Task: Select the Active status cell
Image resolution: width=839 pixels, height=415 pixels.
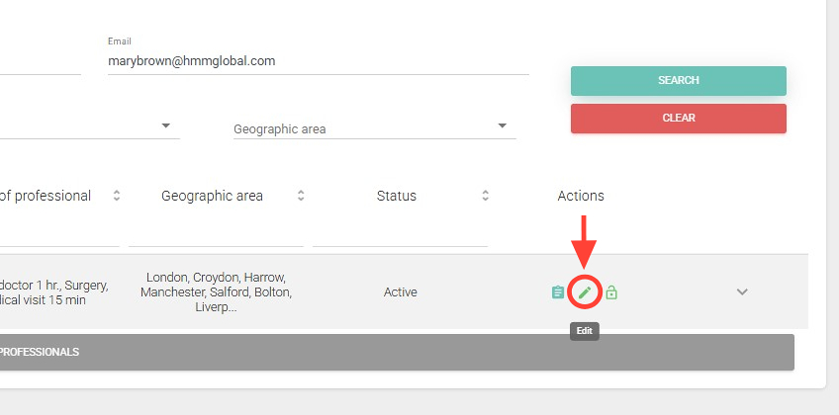Action: click(400, 292)
